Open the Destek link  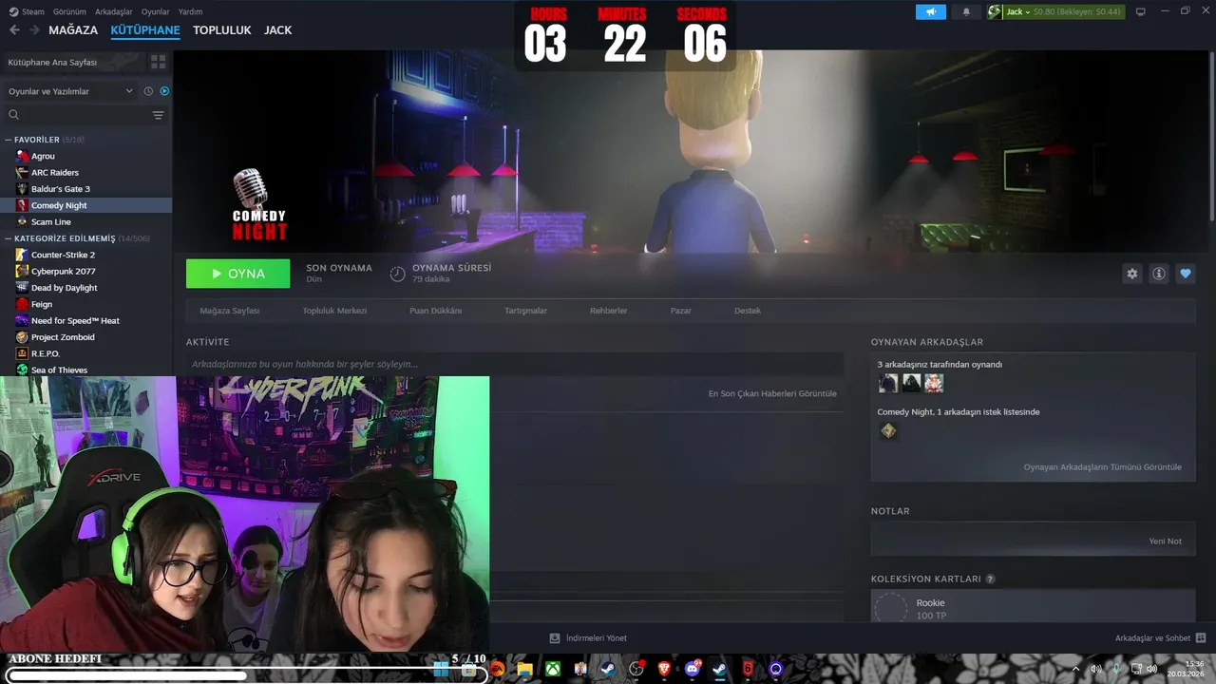coord(748,311)
